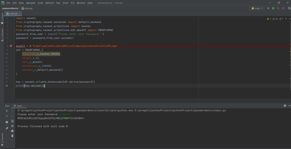Click the yellow warning count icon
Image resolution: width=291 pixels, height=149 pixels.
269,19
